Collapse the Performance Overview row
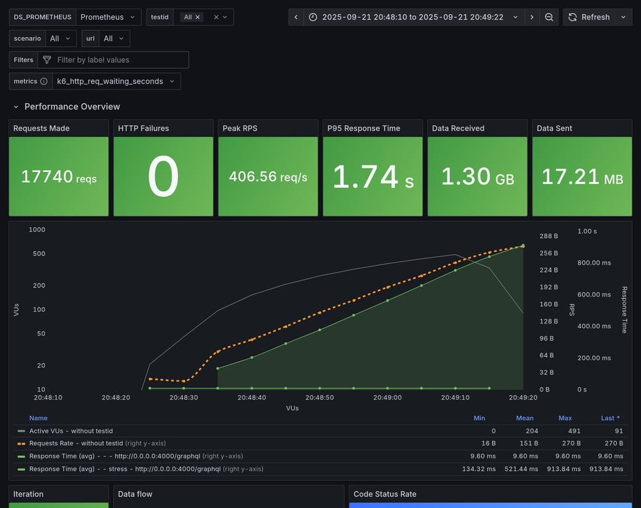Screen dimensions: 641x508 16,106
